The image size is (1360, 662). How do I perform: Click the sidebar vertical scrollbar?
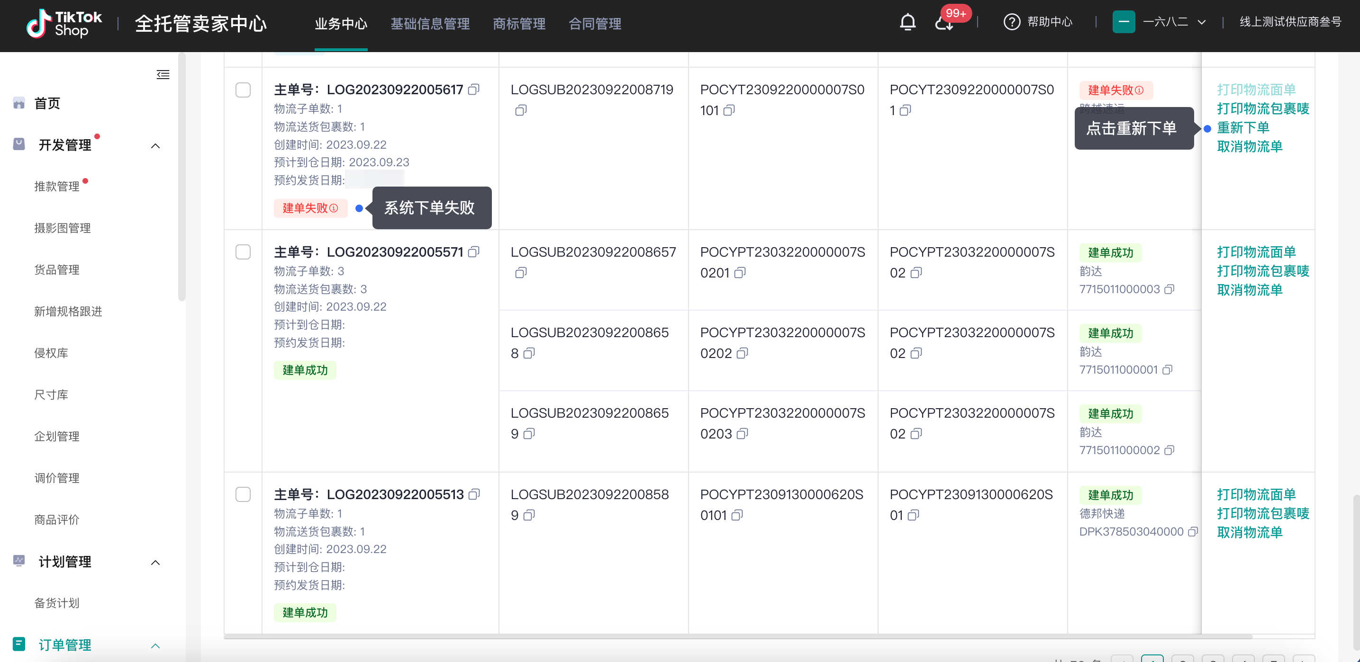tap(181, 177)
